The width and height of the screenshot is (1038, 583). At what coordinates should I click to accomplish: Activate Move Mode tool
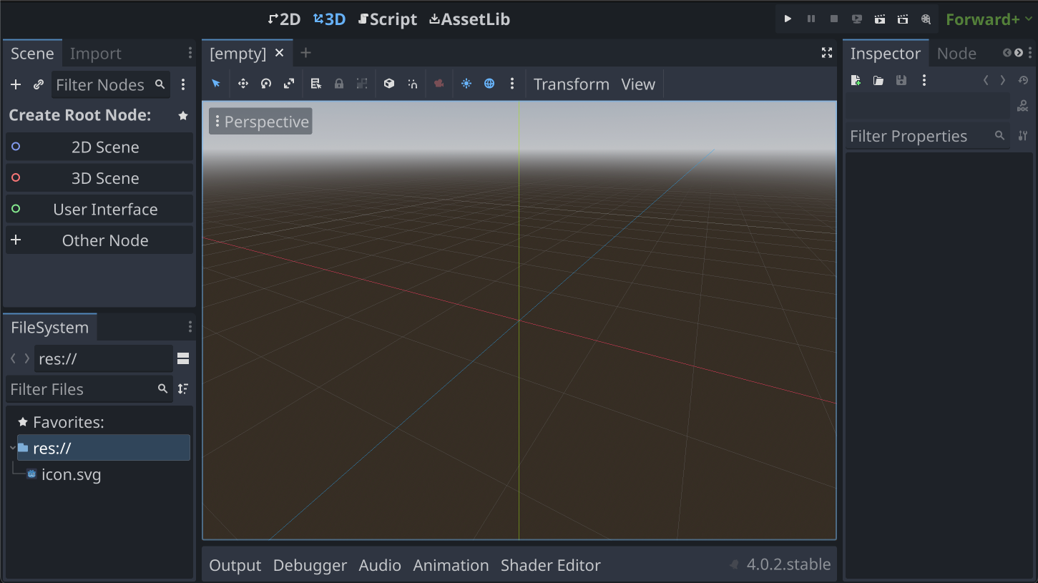click(x=243, y=84)
